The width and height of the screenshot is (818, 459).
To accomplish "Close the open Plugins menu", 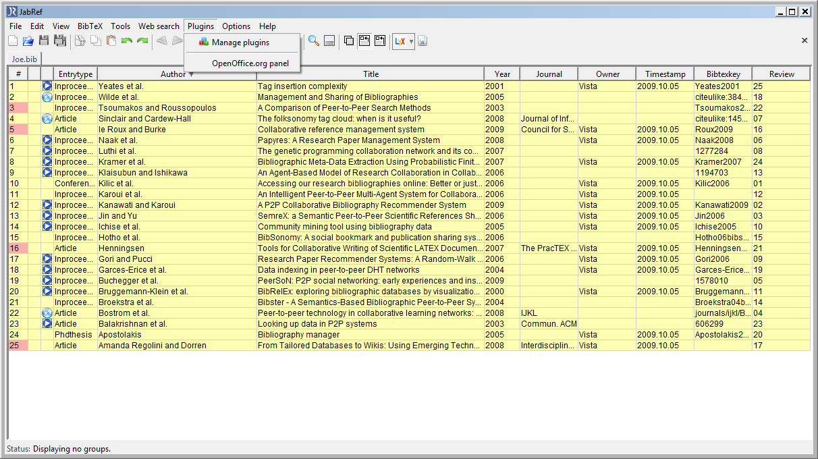I will click(x=201, y=26).
